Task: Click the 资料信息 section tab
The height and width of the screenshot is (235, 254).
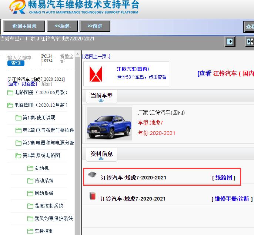Action: [101, 155]
